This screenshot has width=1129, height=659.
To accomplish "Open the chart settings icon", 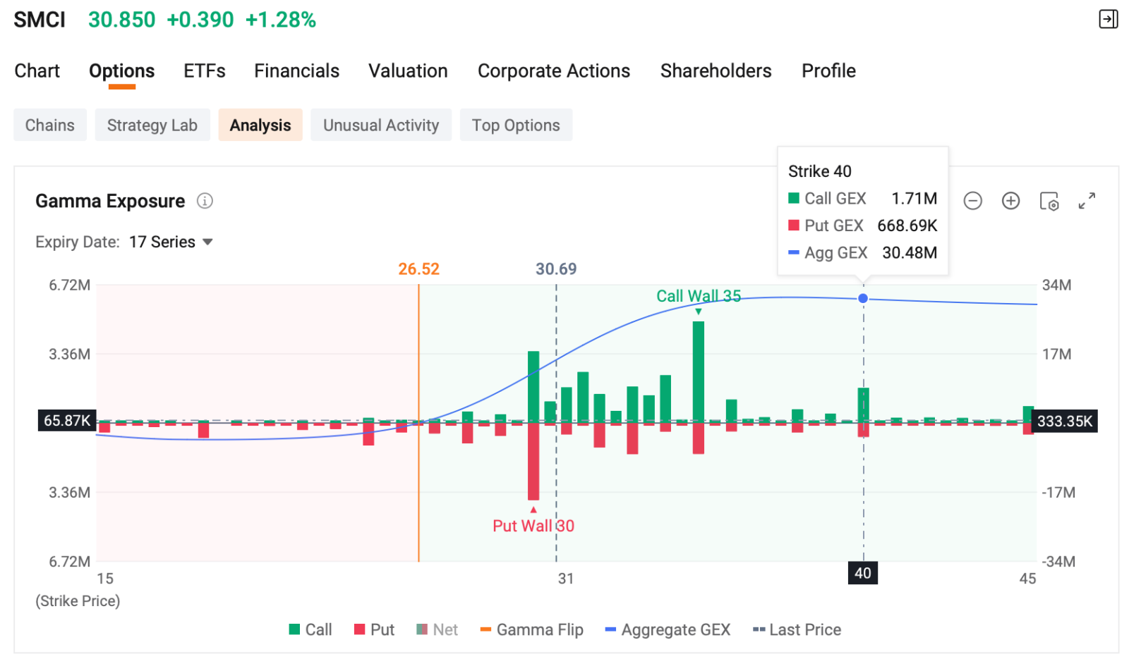I will (x=1049, y=201).
